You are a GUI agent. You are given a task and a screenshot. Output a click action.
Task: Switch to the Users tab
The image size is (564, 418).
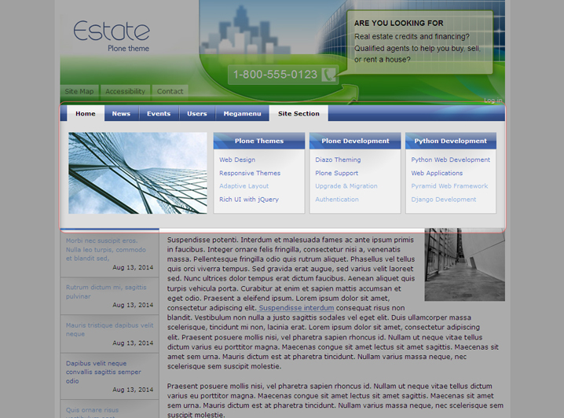(x=197, y=114)
